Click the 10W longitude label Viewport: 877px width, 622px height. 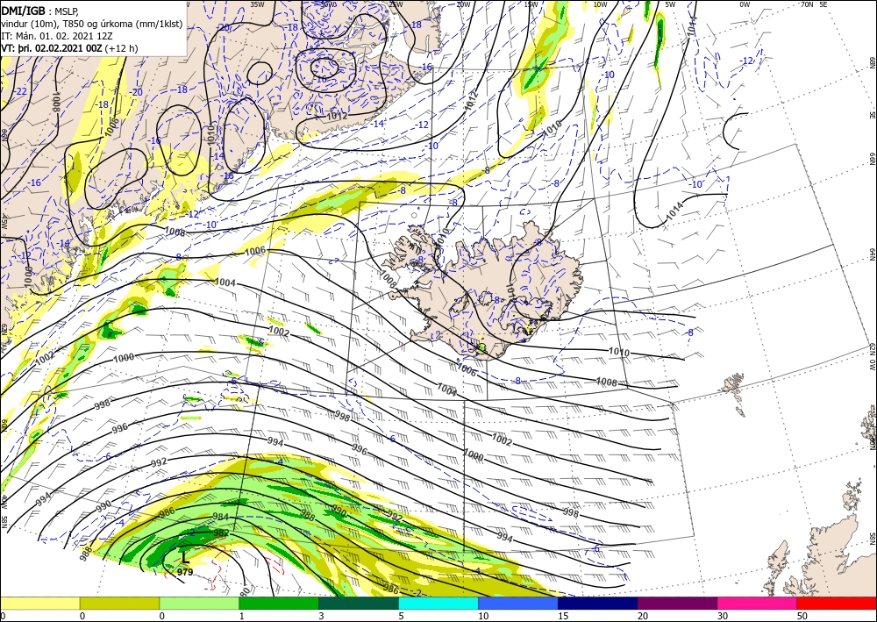point(600,4)
